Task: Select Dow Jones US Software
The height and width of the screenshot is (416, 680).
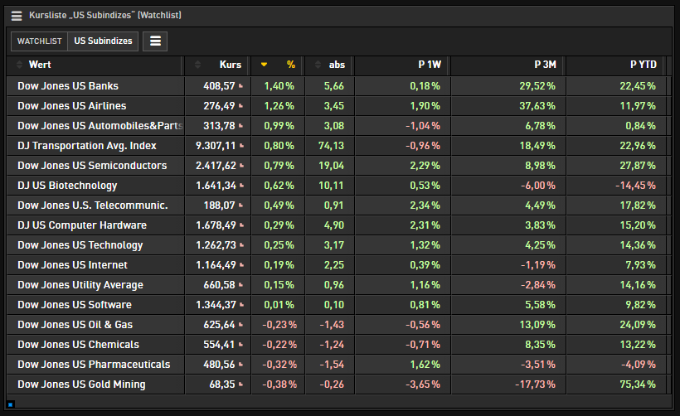Action: point(74,306)
